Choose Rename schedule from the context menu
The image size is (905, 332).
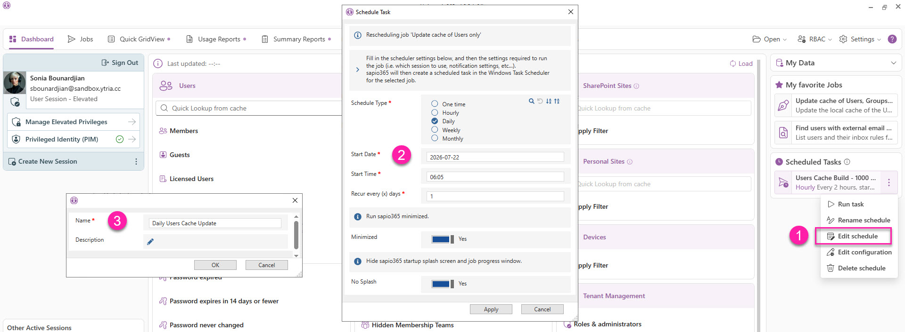859,220
